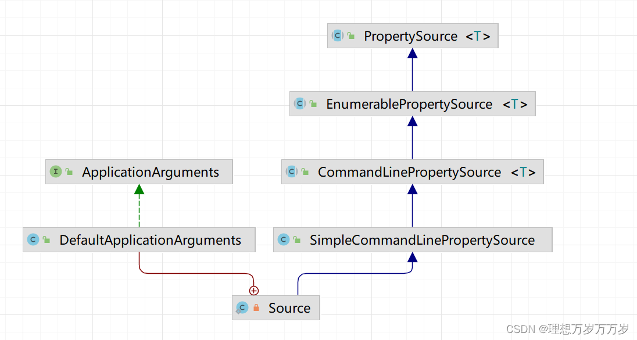Image resolution: width=637 pixels, height=340 pixels.
Task: Select the DefaultApplicationArguments node label
Action: [x=150, y=240]
